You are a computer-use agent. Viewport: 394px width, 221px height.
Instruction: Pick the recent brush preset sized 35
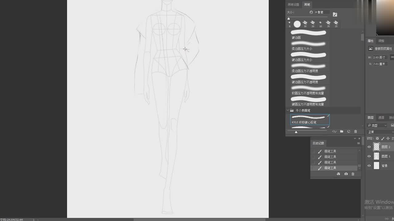point(328,24)
